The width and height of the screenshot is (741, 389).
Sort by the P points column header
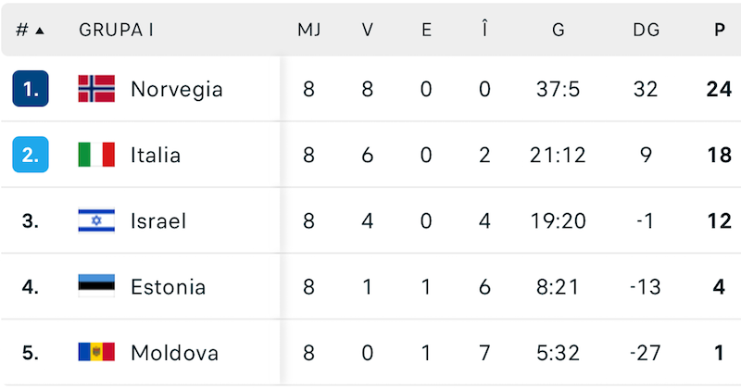pos(720,30)
